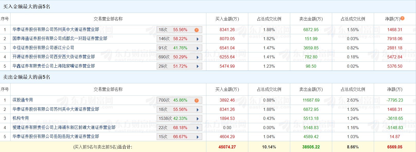Image resolution: width=416 pixels, height=152 pixels.
Task: Expand 18次 55.56% box with the blue arrow
Action: click(198, 110)
